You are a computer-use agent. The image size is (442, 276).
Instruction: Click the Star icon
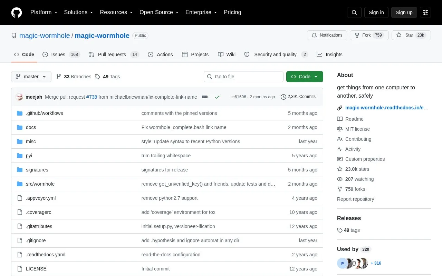[399, 35]
